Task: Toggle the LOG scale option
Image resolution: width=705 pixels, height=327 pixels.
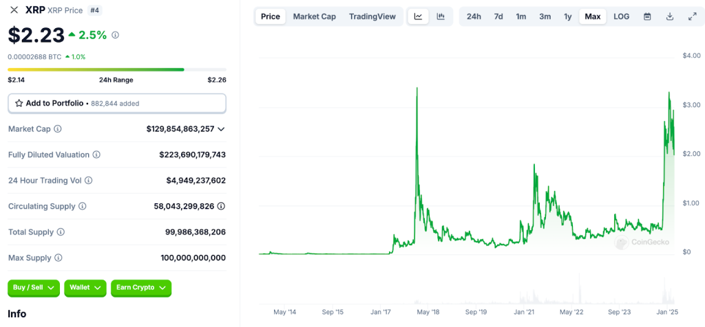Action: pos(621,16)
